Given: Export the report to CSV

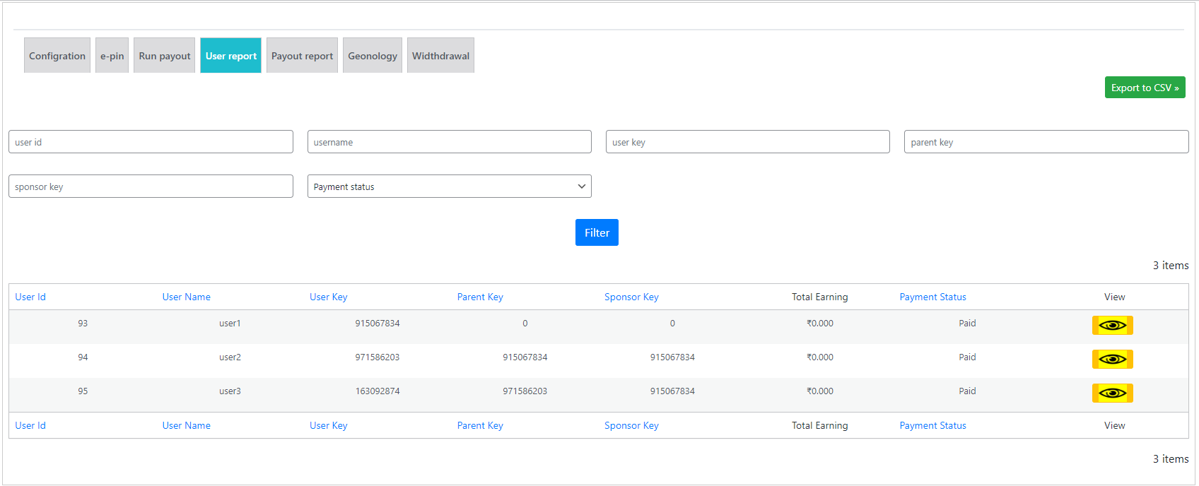Looking at the screenshot, I should [1144, 88].
